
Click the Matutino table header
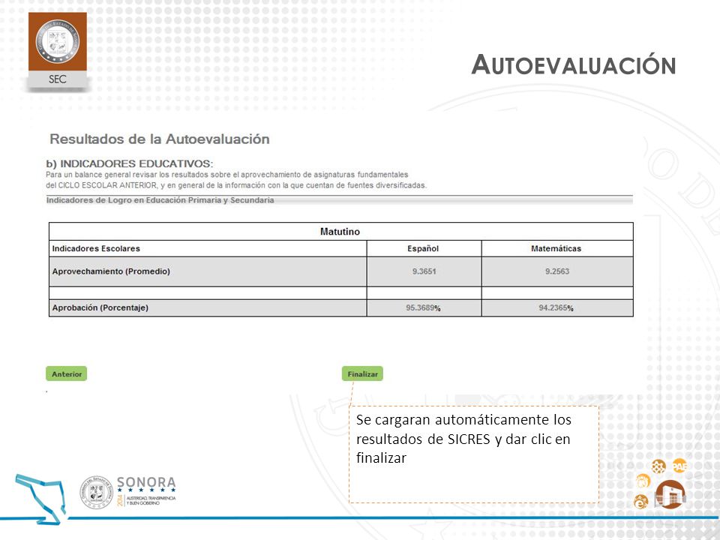(x=340, y=232)
